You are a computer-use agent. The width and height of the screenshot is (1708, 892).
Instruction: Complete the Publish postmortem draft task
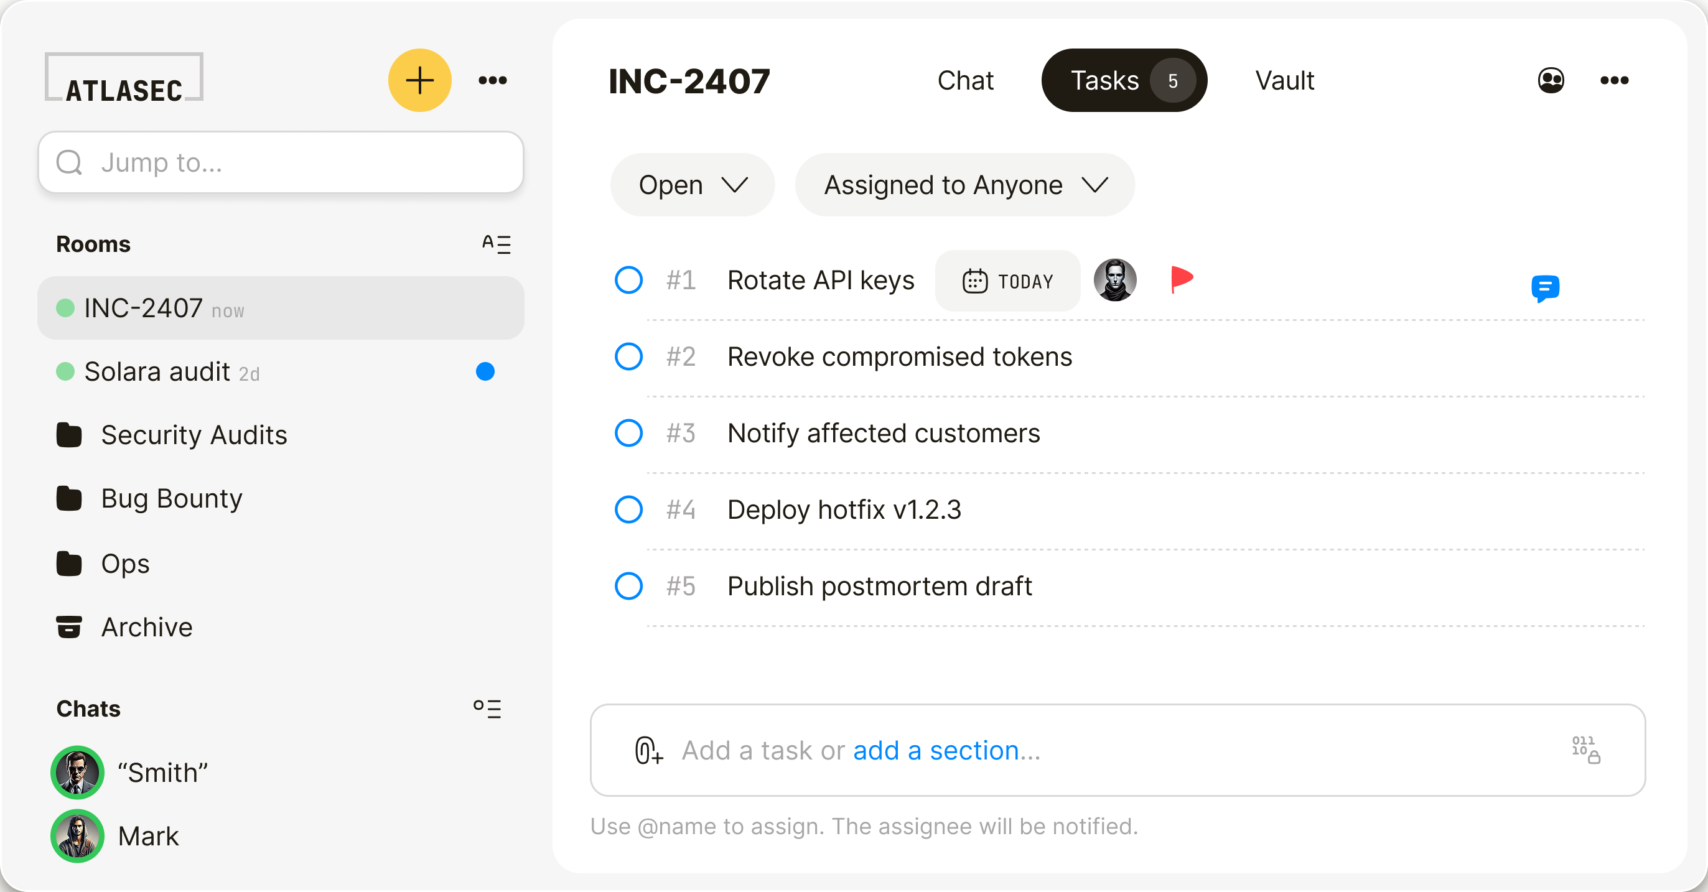(628, 586)
